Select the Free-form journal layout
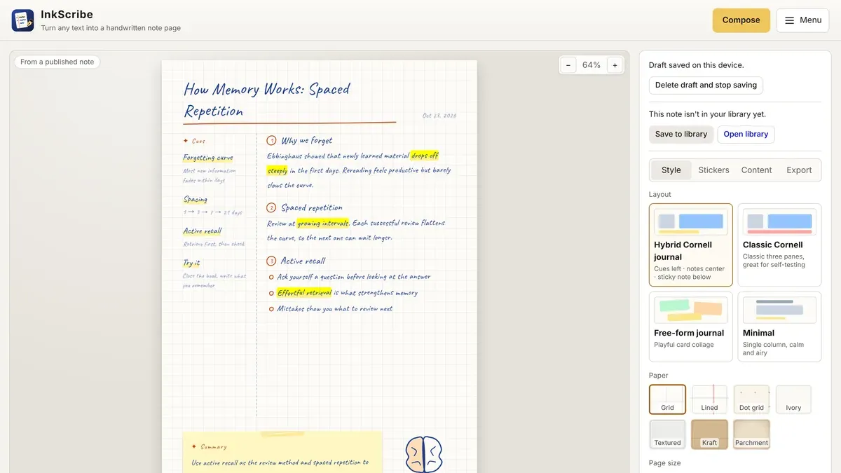 coord(691,327)
